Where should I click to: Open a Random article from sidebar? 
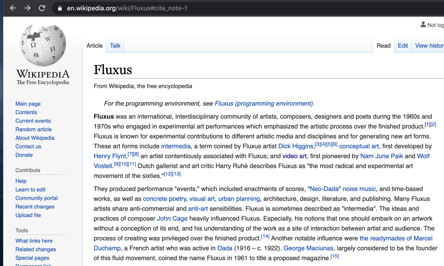[x=33, y=129]
